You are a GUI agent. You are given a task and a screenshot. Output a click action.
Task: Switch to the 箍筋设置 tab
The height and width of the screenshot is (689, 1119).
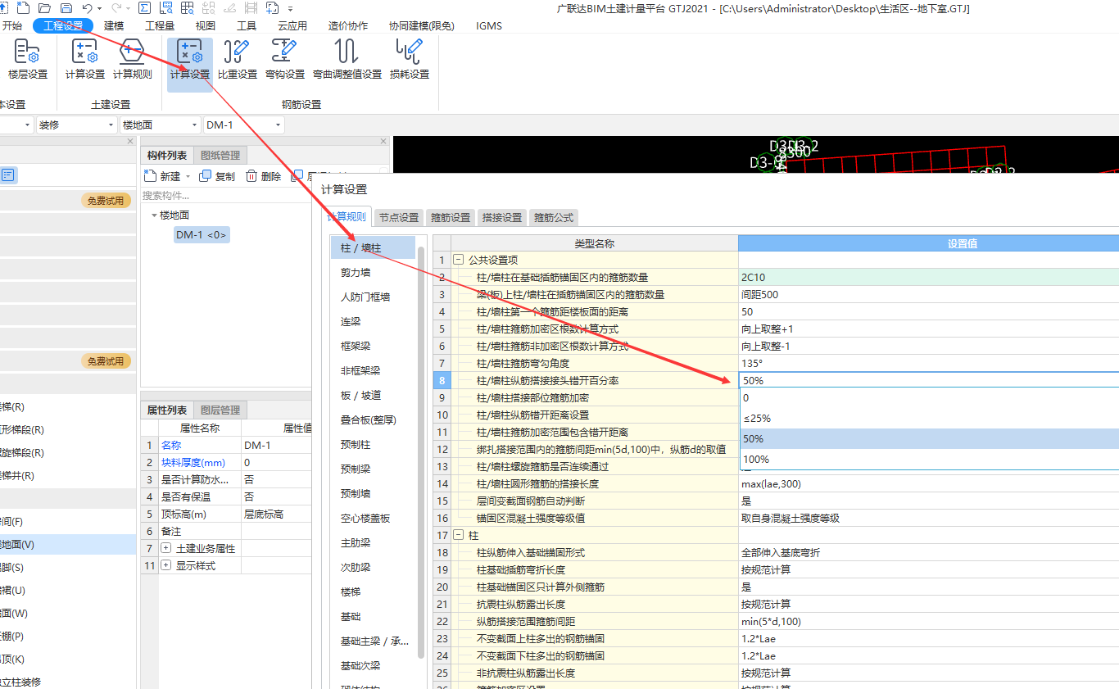click(x=451, y=217)
